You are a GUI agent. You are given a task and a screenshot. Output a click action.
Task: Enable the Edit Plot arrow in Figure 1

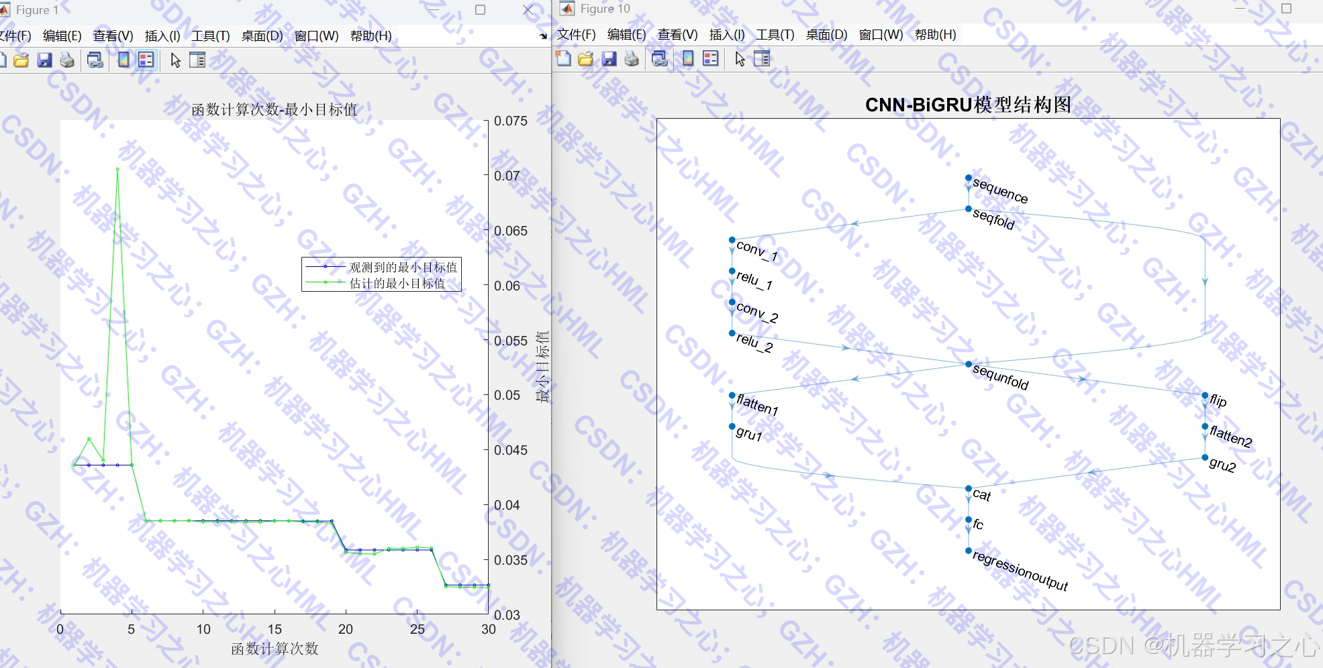[176, 60]
